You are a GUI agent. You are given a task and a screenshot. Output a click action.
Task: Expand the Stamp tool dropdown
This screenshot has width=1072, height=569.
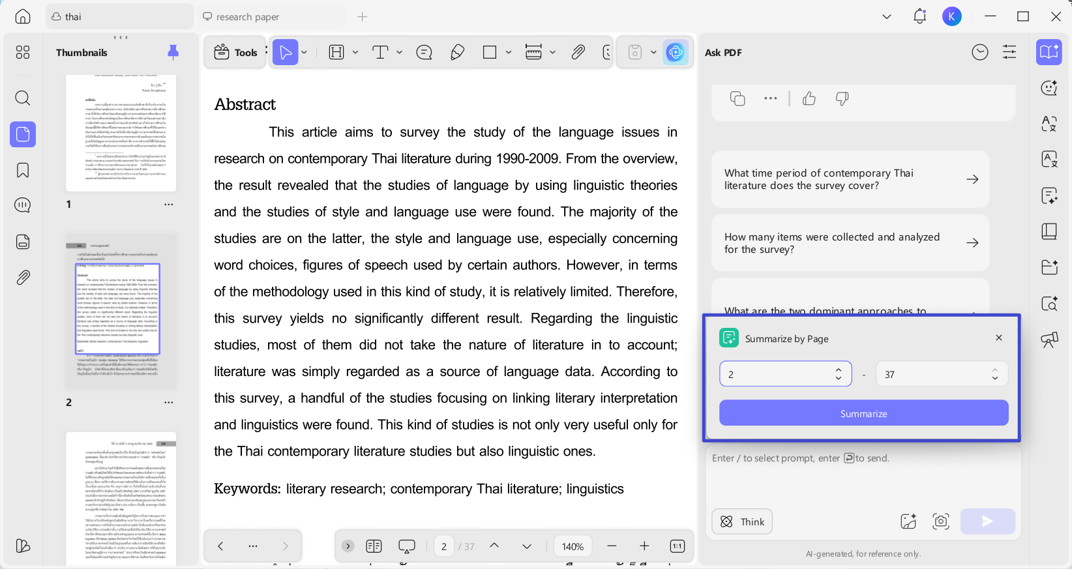[552, 52]
